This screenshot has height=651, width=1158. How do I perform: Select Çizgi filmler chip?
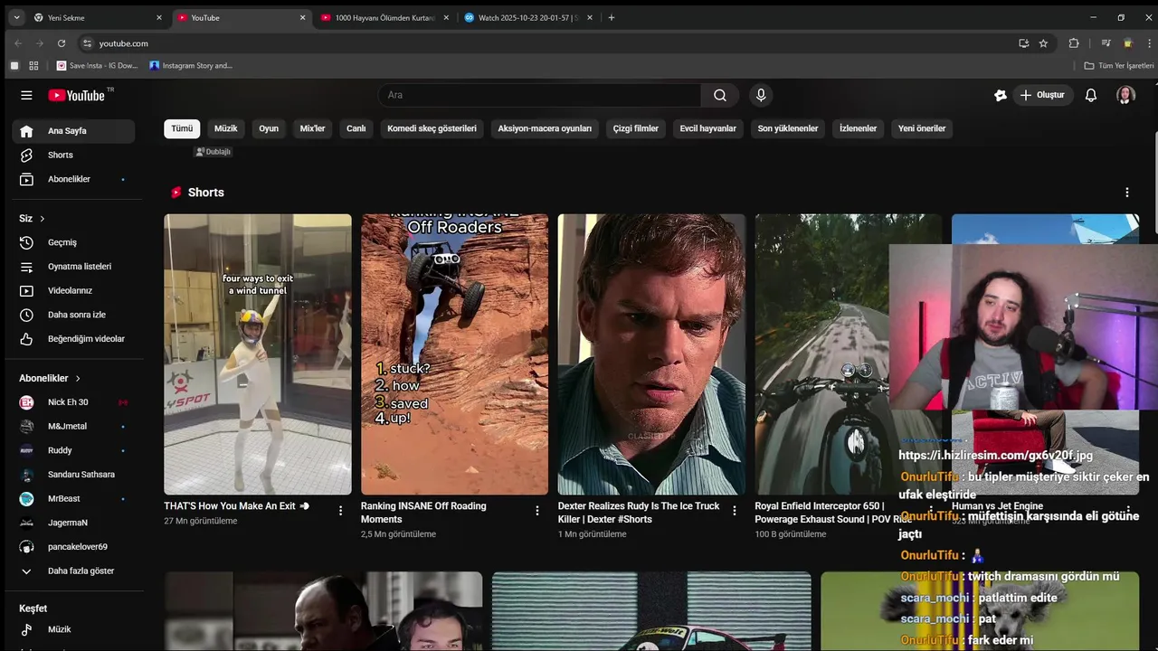(x=636, y=128)
